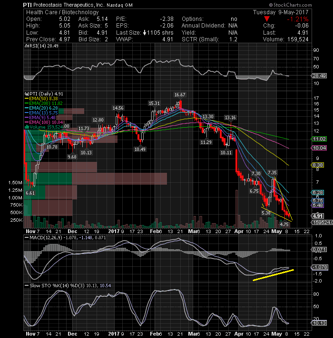Click the 6.75 price label
The height and width of the screenshot is (338, 333).
tap(254, 191)
